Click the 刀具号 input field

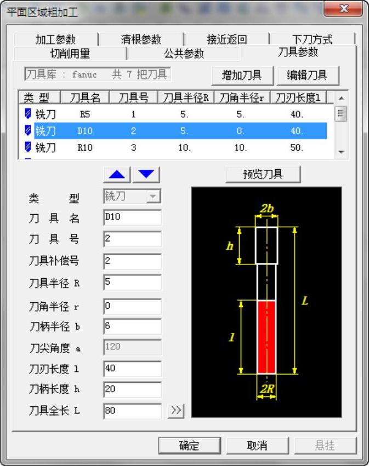132,239
